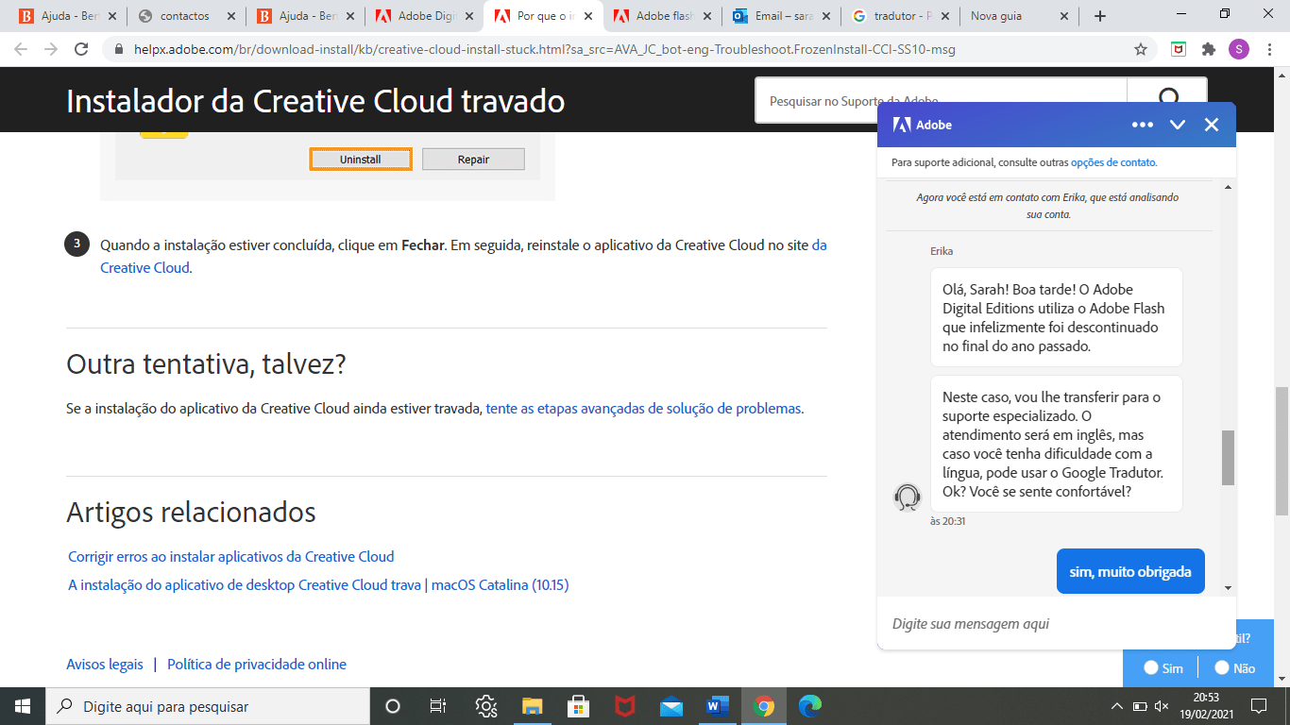
Task: Show hidden system tray icons
Action: tap(1117, 706)
